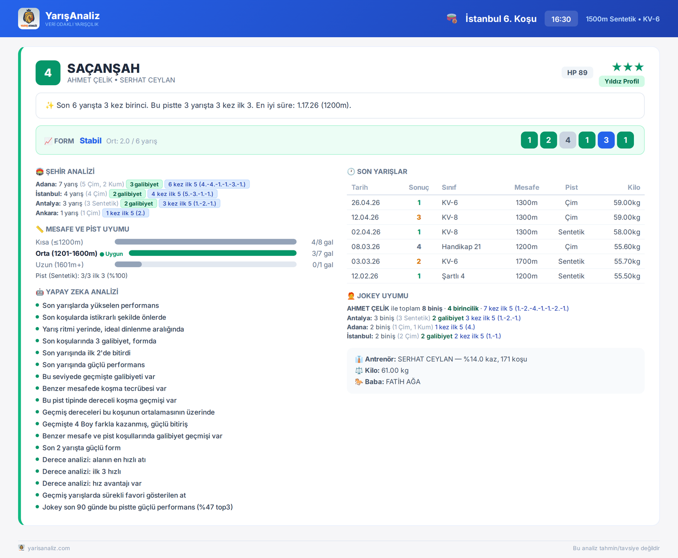Click the gray form result badge showing 4
Screen dimensions: 678x558
pyautogui.click(x=568, y=140)
